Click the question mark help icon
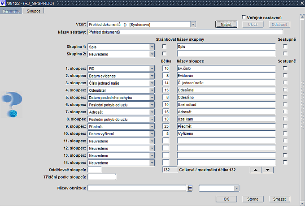 click(x=12, y=105)
